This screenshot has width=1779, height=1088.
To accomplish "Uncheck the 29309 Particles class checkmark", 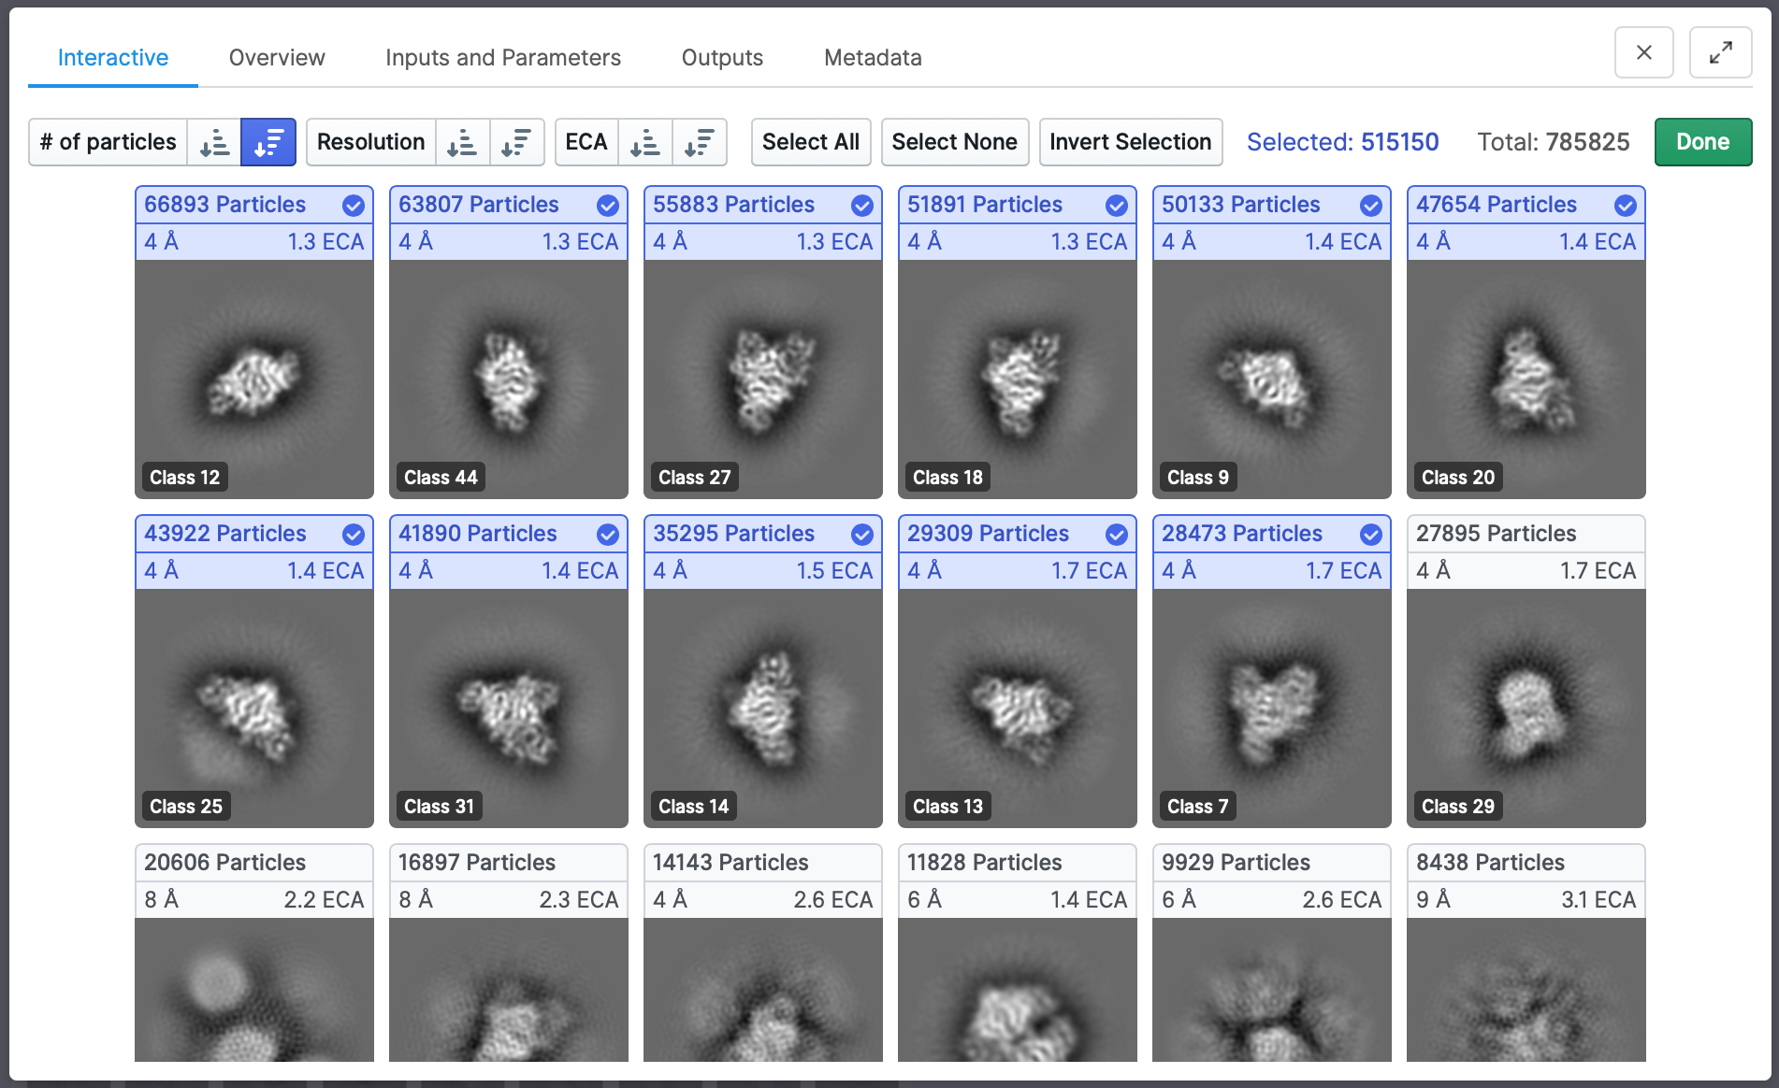I will pyautogui.click(x=1117, y=535).
